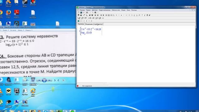Click the Chrome icon in the taskbar
Screen dimensions: 199x112
pos(39,111)
